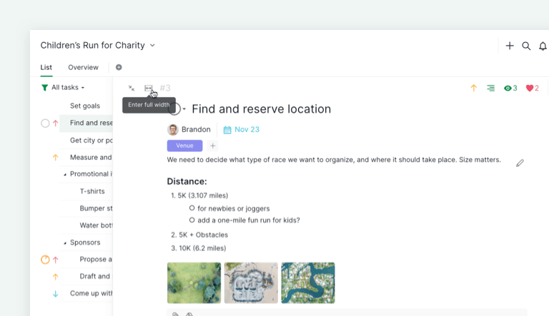The image size is (549, 316).
Task: Click the description paragraph starting We need to decide
Action: [x=334, y=160]
